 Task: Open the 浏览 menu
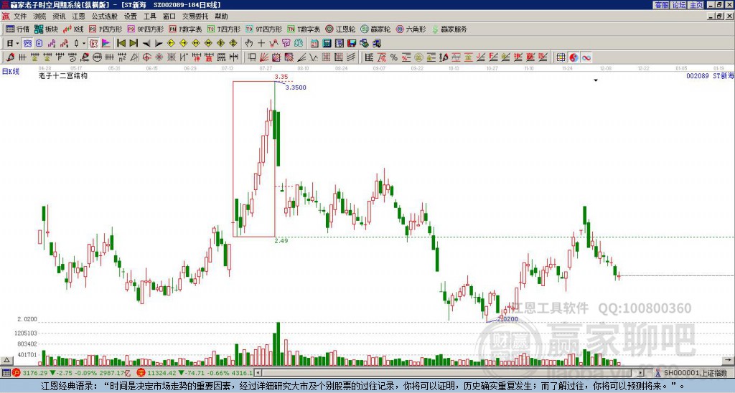point(40,16)
